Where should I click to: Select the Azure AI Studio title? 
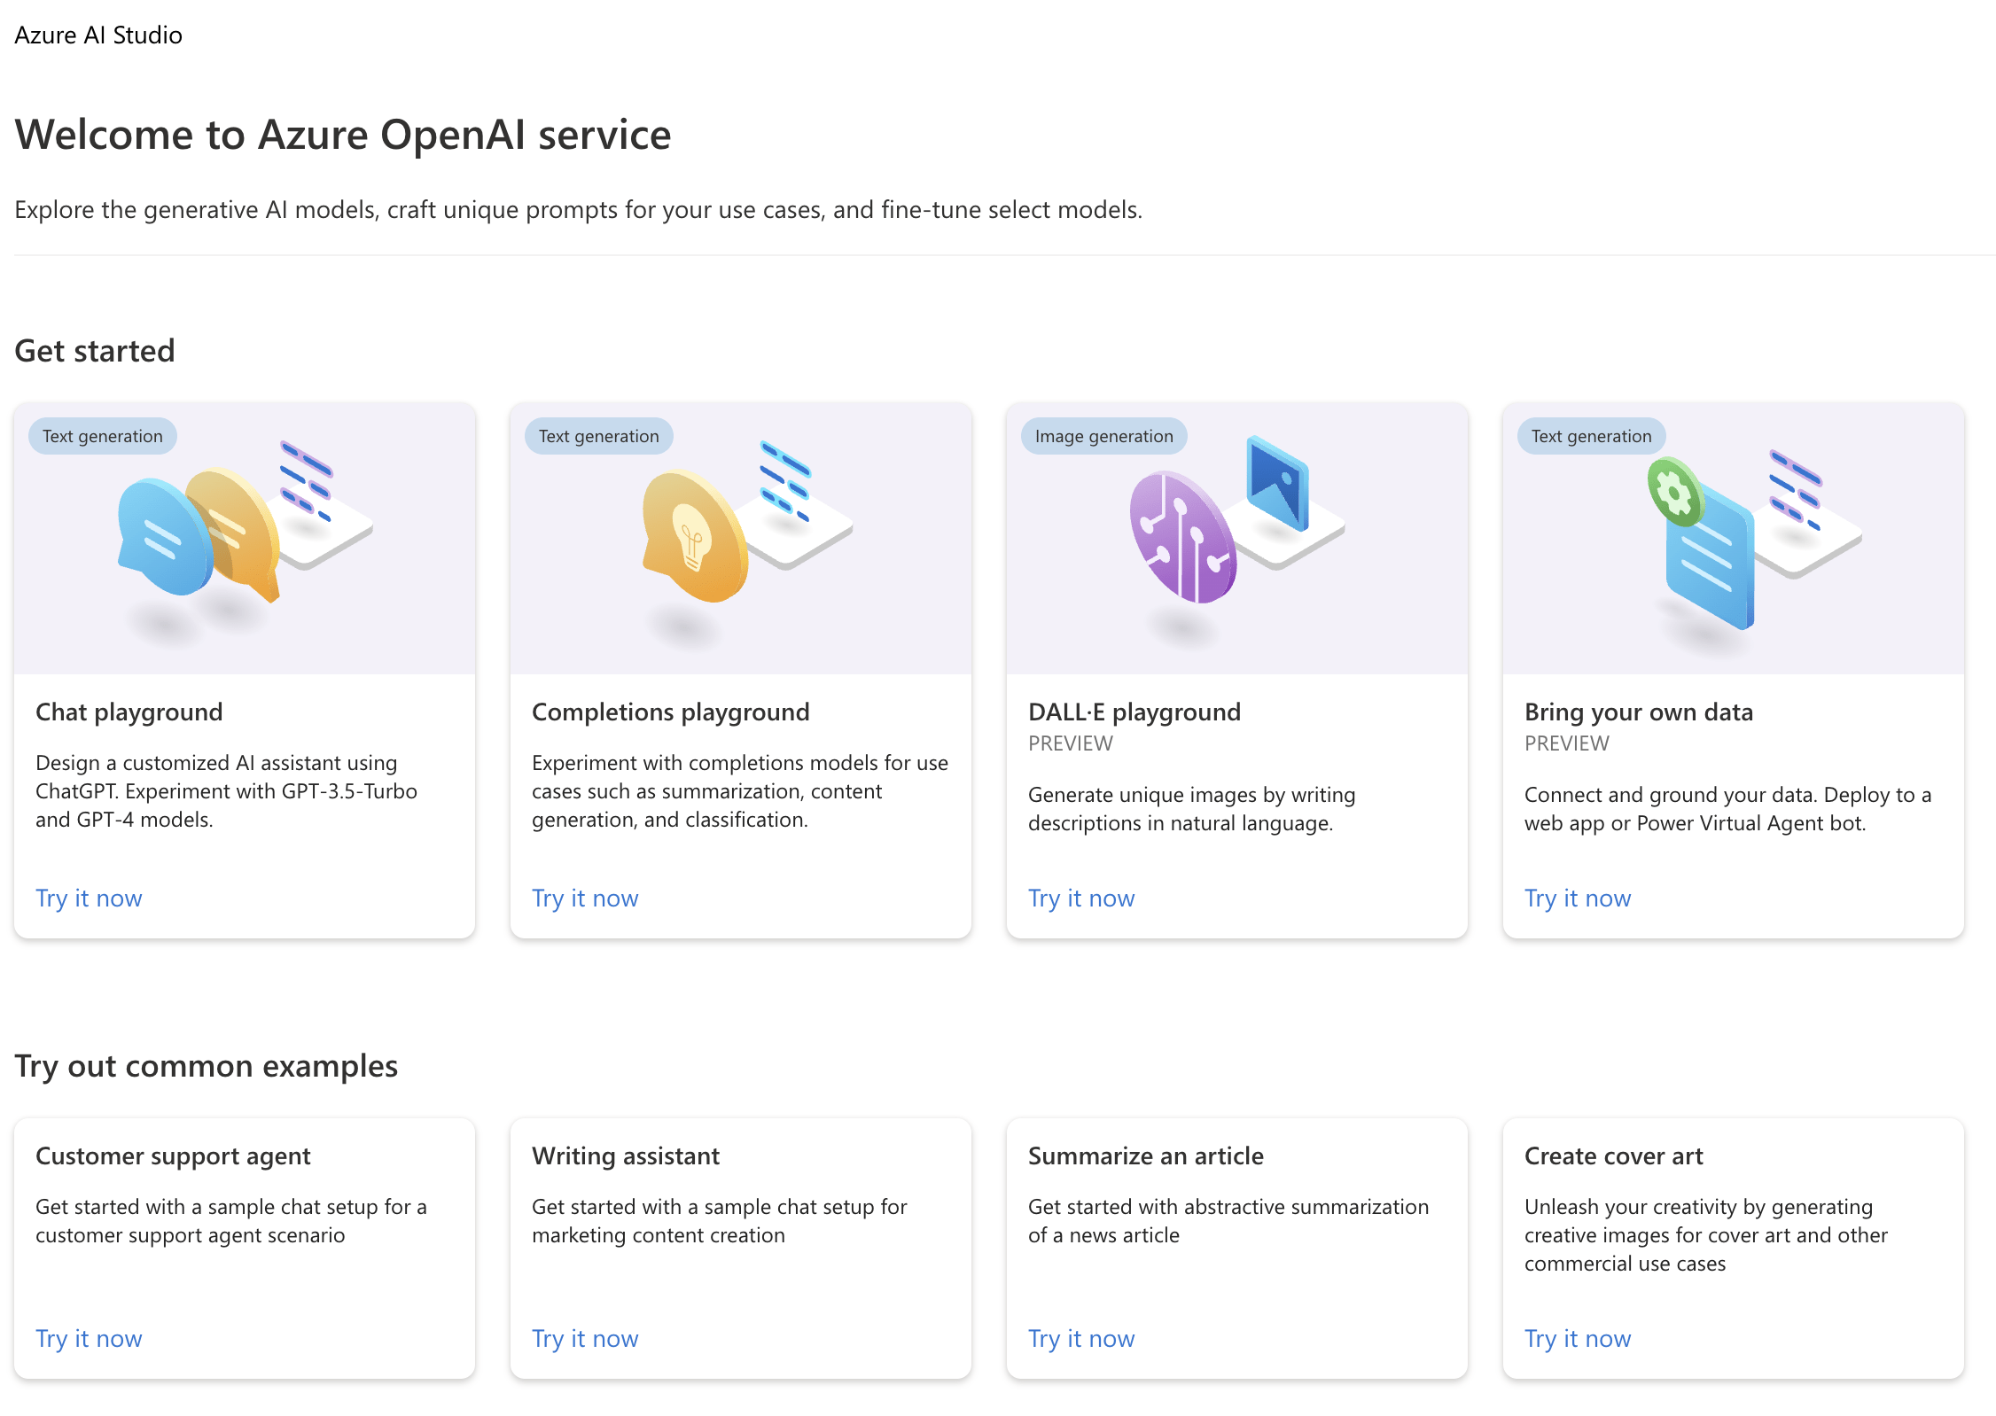coord(98,35)
